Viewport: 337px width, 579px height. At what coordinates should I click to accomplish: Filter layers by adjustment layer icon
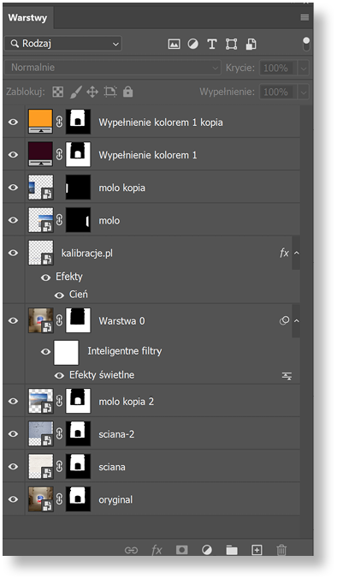coord(192,45)
